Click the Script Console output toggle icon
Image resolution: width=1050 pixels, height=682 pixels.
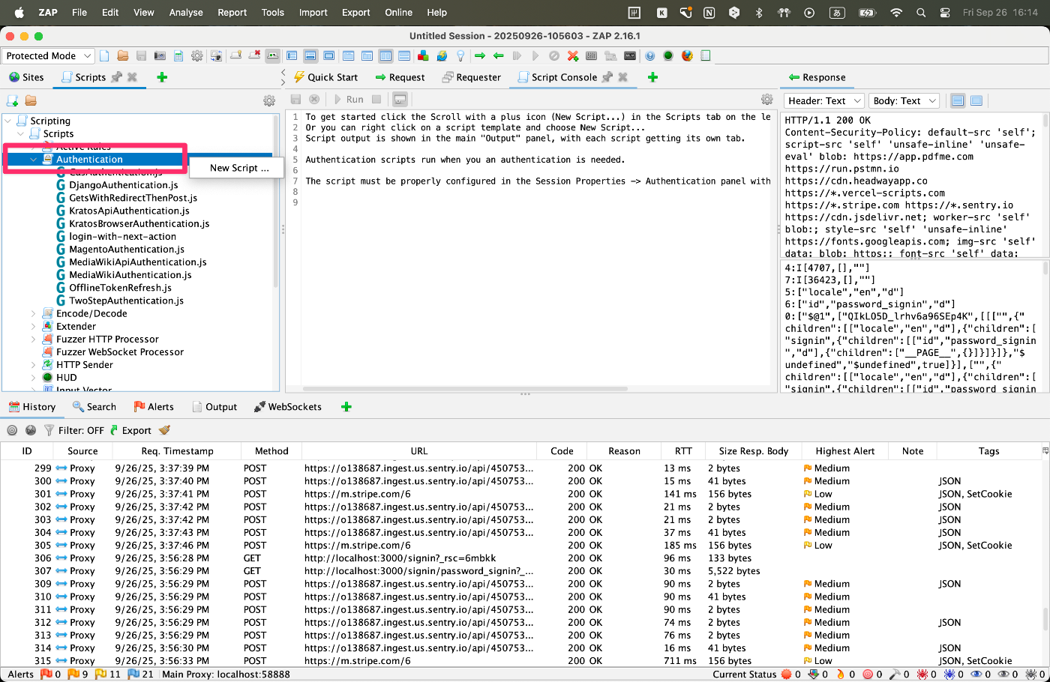400,99
